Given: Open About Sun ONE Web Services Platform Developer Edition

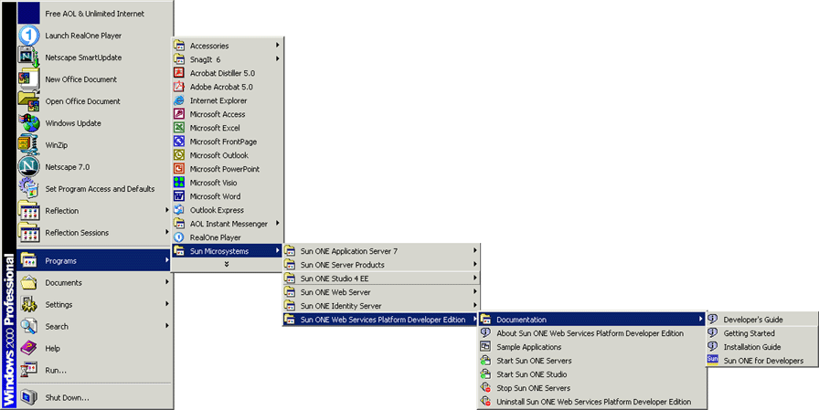Looking at the screenshot, I should tap(592, 332).
